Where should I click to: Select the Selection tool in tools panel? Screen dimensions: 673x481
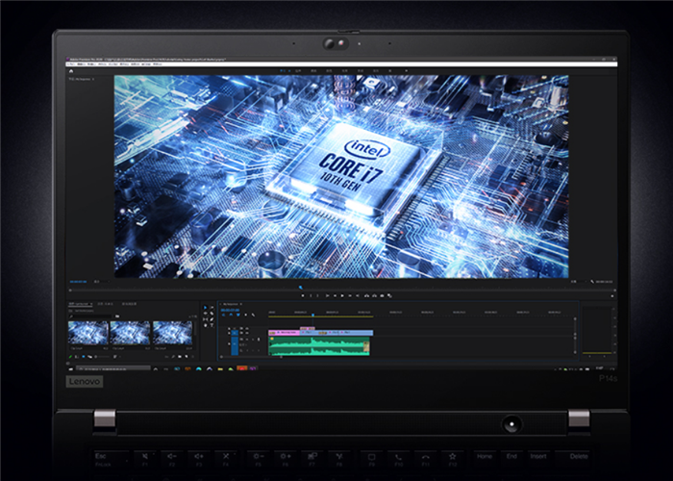pos(205,308)
